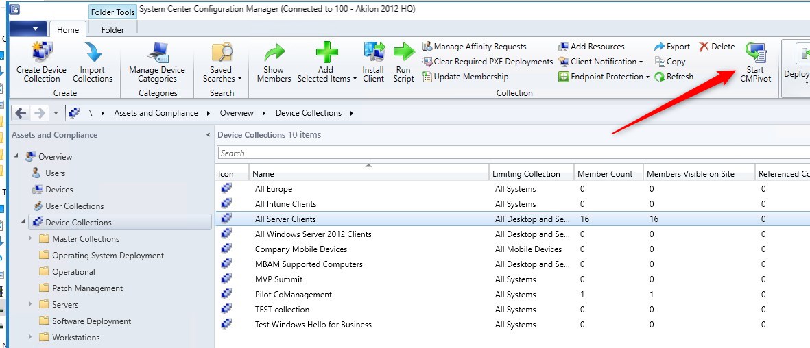The height and width of the screenshot is (348, 810).
Task: Select User Collections tree node
Action: (74, 206)
